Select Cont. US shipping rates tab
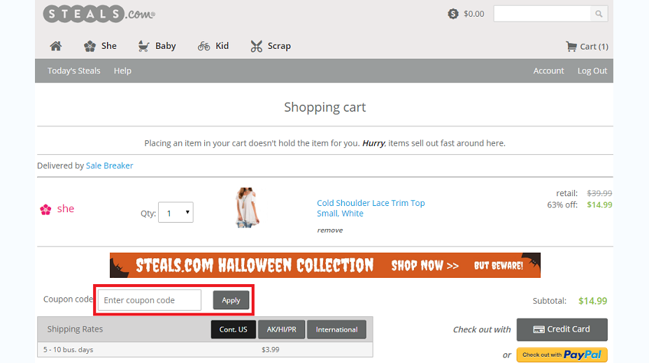 [x=234, y=329]
